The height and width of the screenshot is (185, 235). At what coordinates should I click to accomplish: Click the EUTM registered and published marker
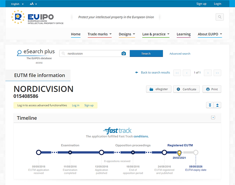coord(164,152)
